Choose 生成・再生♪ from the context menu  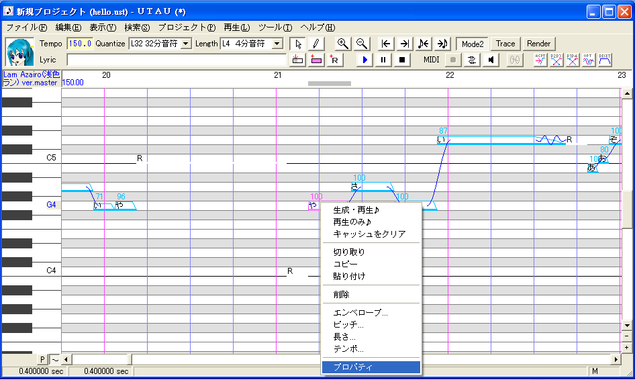(x=371, y=210)
